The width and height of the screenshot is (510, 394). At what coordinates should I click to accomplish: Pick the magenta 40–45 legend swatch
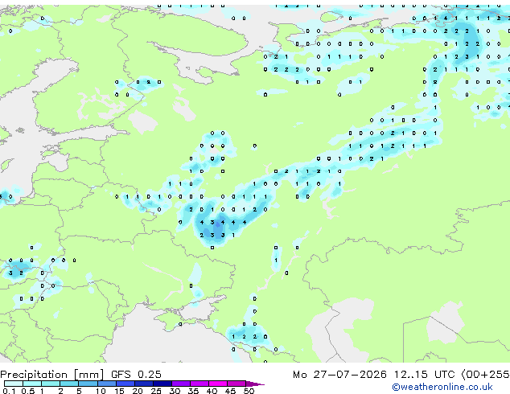[x=218, y=384]
